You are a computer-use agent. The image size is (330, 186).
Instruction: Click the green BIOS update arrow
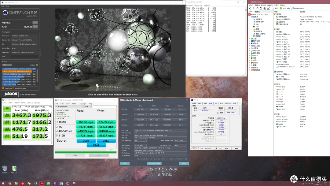click(281, 9)
